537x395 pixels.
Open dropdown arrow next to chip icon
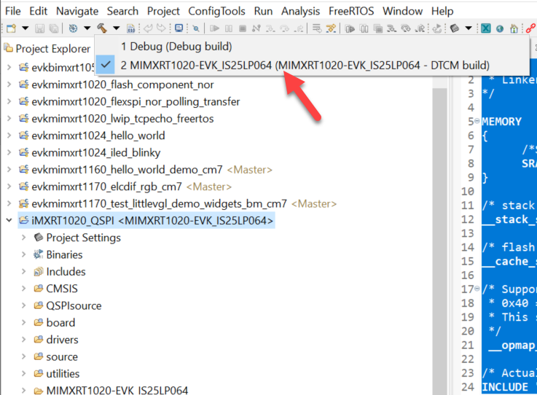[469, 28]
